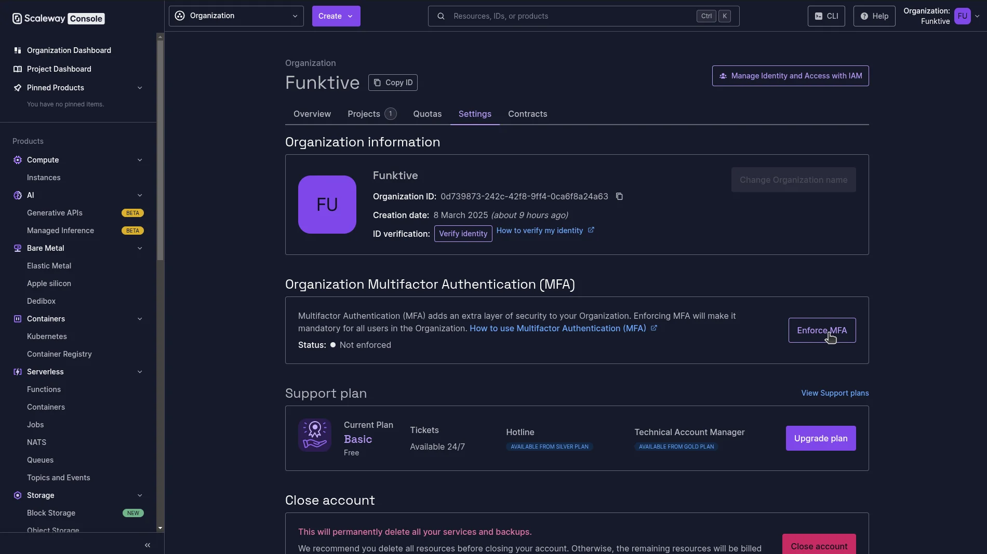Image resolution: width=987 pixels, height=554 pixels.
Task: Switch to the Overview tab
Action: (x=312, y=114)
